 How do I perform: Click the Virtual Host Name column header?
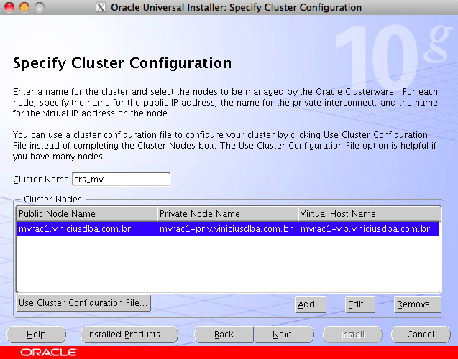[x=368, y=214]
